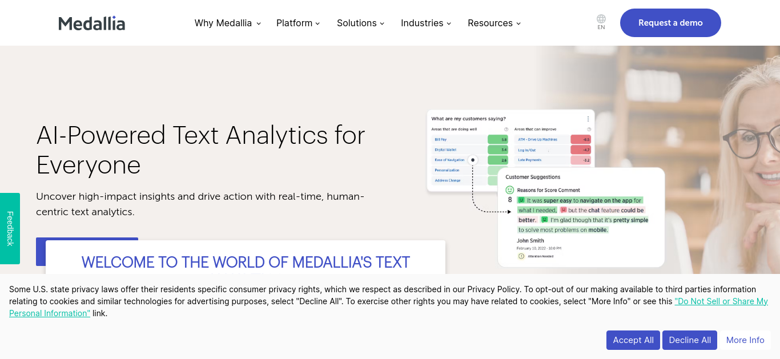The image size is (780, 359).
Task: Click the 'Uncover high-impact insights' paragraph
Action: pyautogui.click(x=200, y=204)
